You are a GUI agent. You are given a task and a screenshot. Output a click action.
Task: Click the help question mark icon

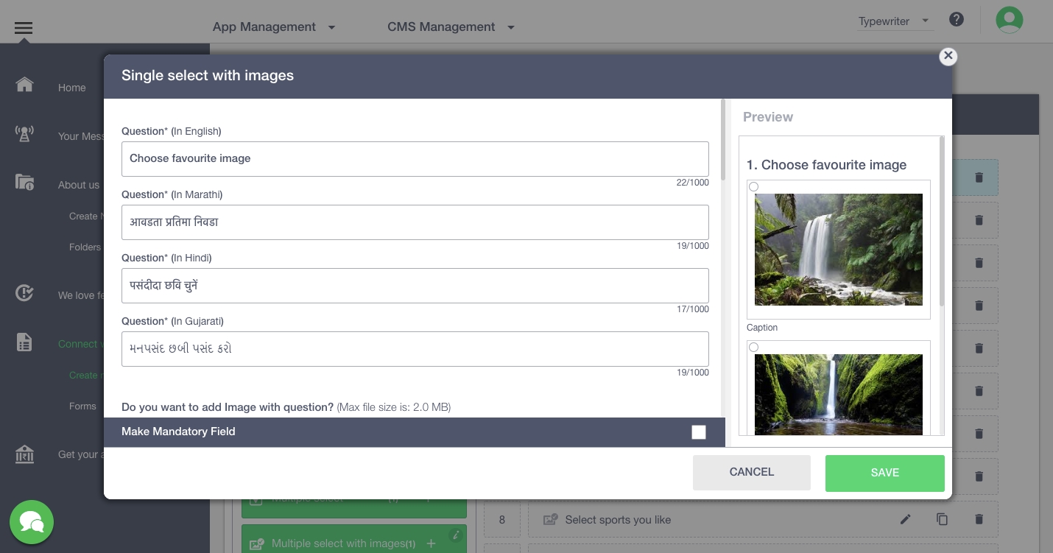[956, 20]
